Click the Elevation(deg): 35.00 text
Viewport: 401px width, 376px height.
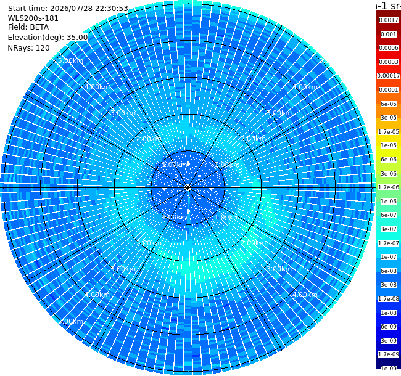[x=48, y=38]
